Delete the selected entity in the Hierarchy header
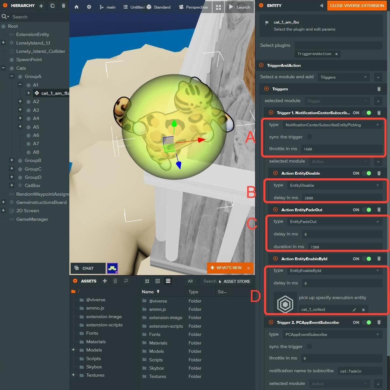Viewport: 390px width, 390px height. 63,6
